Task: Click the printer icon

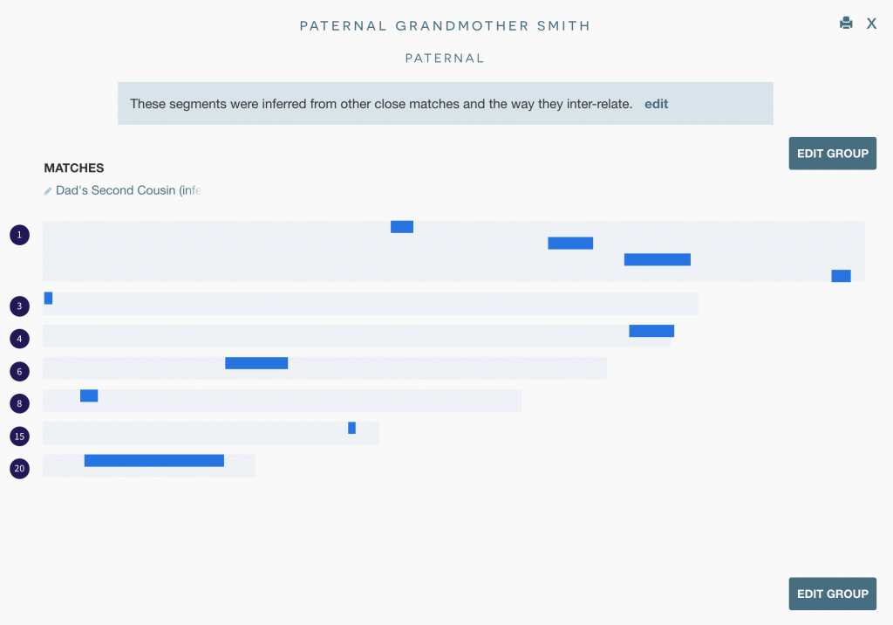Action: (845, 24)
